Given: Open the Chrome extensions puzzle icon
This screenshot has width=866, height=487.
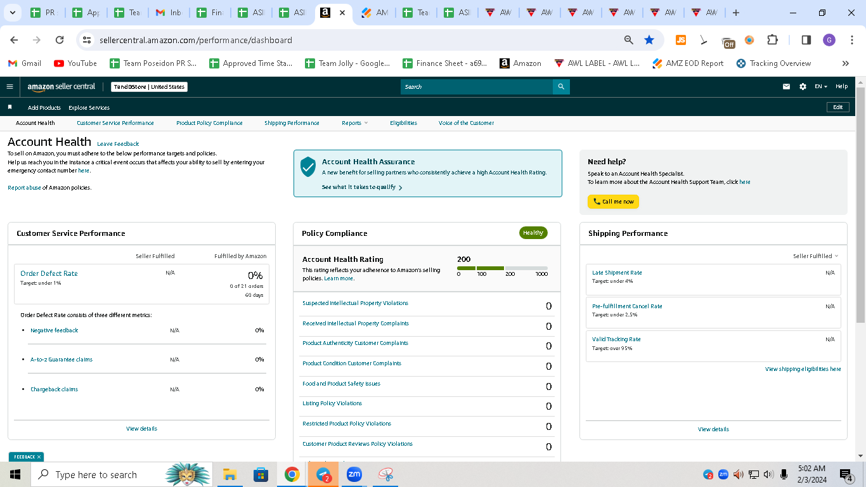Looking at the screenshot, I should pyautogui.click(x=772, y=40).
